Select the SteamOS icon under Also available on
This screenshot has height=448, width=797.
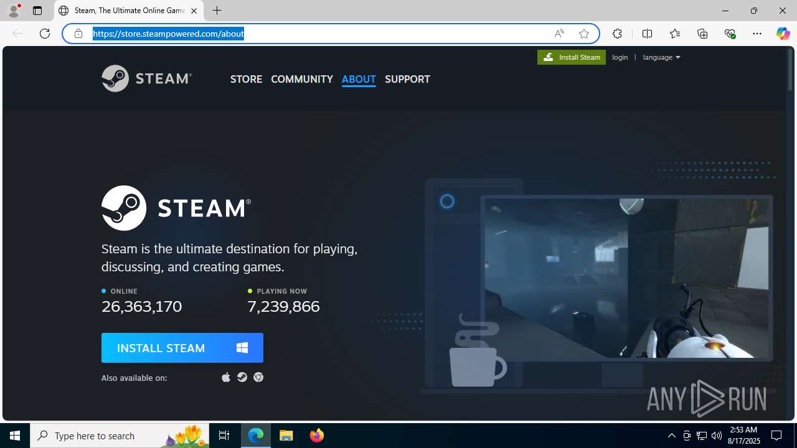[242, 377]
